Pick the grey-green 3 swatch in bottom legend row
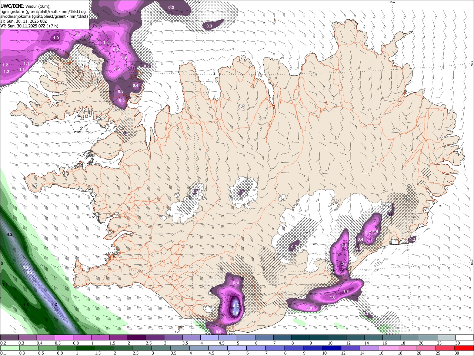This screenshot has height=356, width=474. 161,348
